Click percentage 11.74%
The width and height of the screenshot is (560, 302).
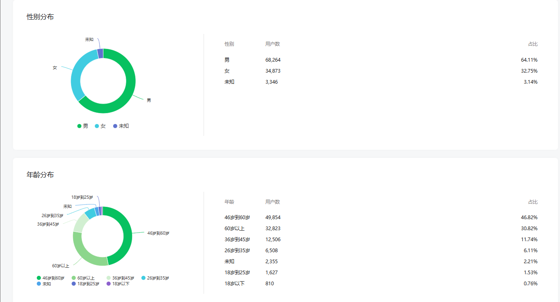tap(529, 240)
